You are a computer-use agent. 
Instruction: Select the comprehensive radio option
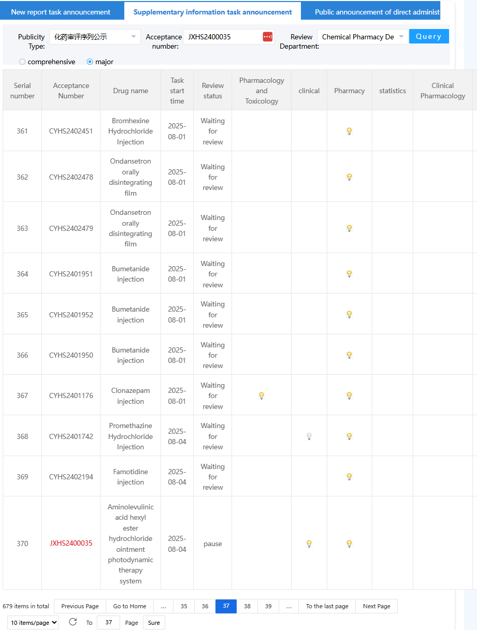pos(22,62)
